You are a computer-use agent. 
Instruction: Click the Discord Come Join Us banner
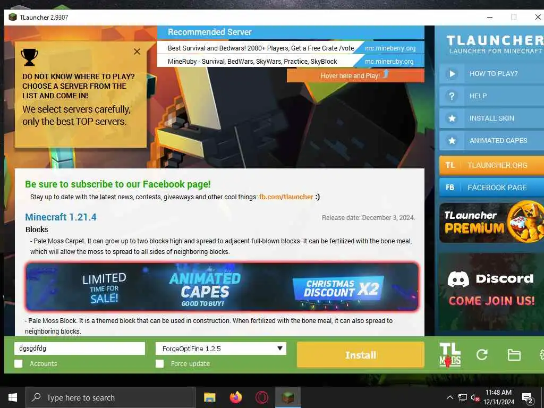coord(491,292)
